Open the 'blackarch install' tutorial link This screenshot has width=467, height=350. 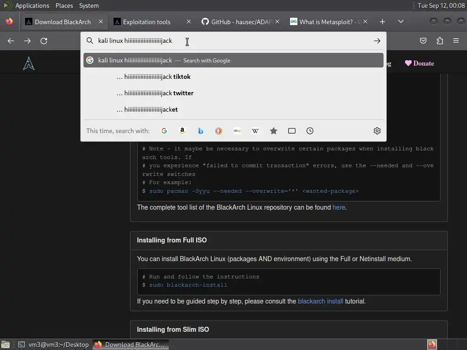point(321,301)
